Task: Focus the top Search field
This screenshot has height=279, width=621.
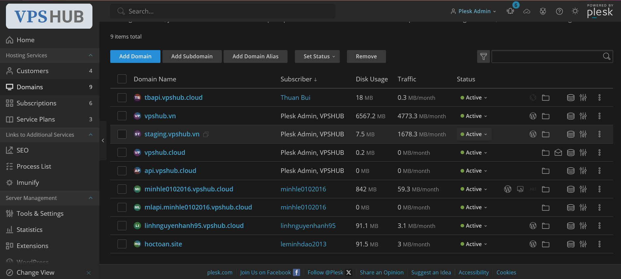Action: click(x=223, y=11)
